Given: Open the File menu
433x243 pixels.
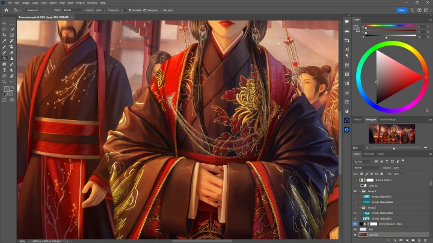Looking at the screenshot, I should click(x=10, y=3).
